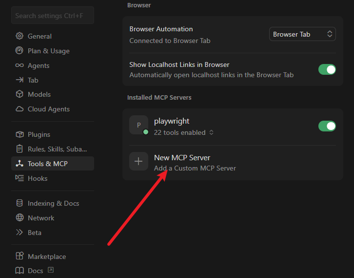Select Plugins in the settings sidebar
Image resolution: width=354 pixels, height=278 pixels.
(53, 134)
